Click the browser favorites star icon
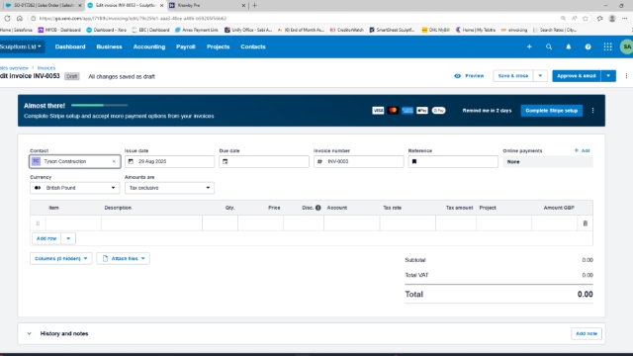 click(585, 18)
